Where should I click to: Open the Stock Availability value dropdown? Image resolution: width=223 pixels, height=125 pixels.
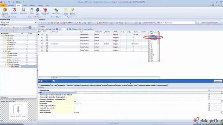pyautogui.click(x=222, y=112)
